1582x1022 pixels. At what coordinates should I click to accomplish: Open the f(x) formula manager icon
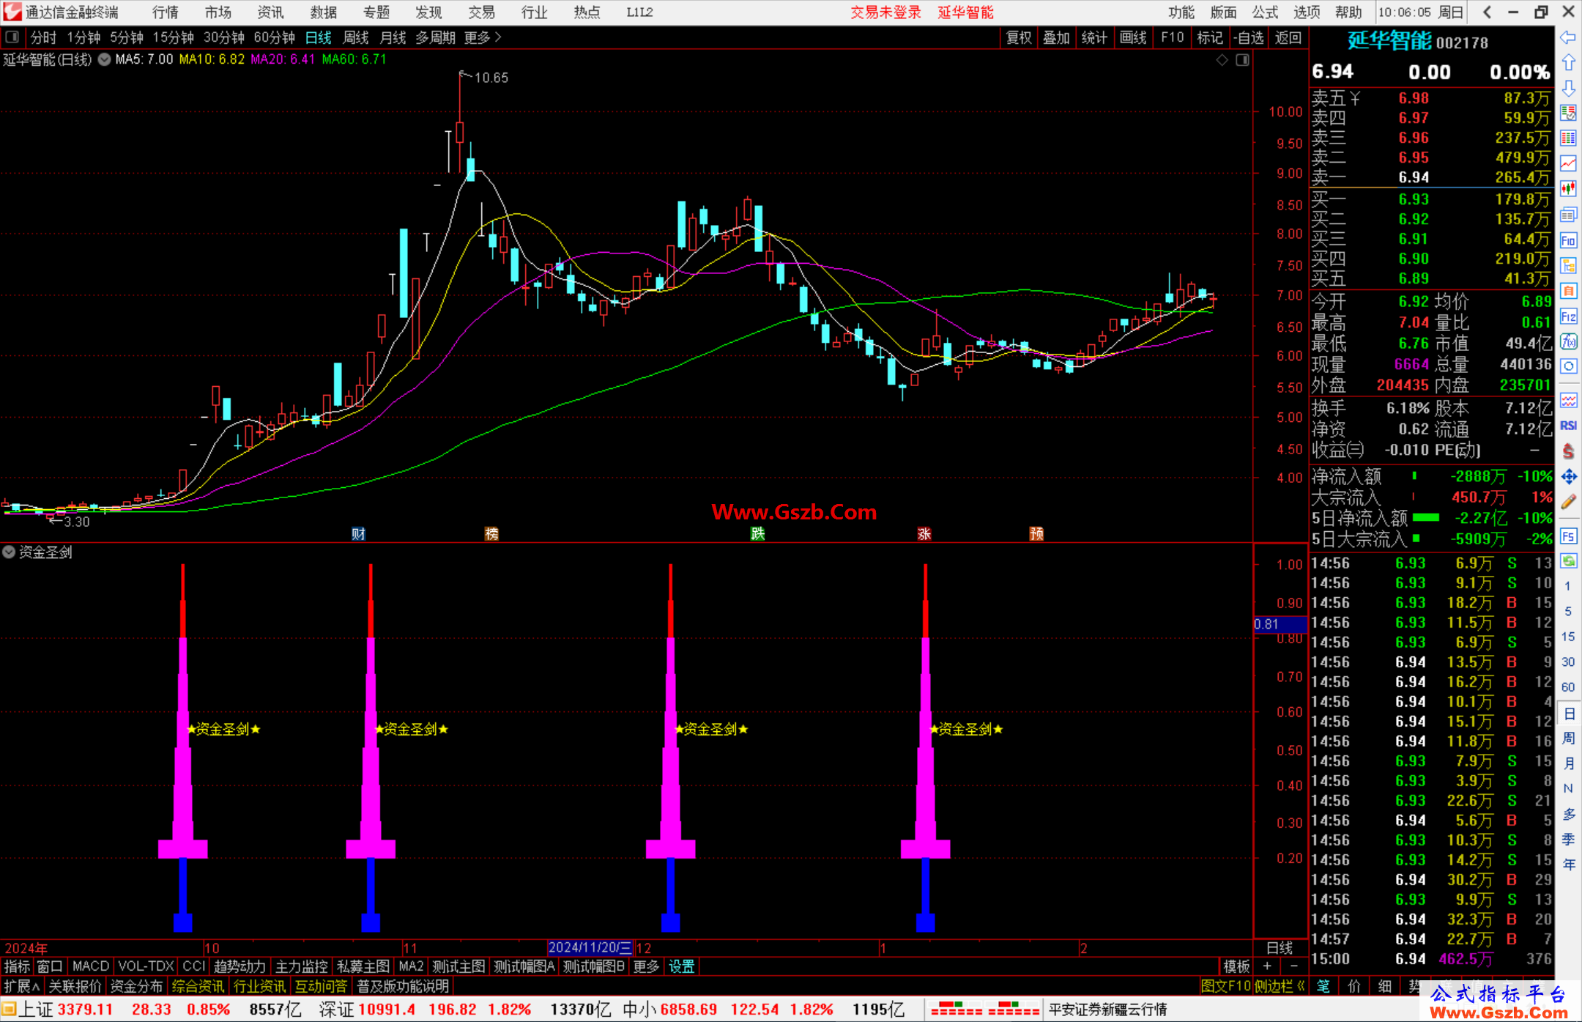point(1568,341)
